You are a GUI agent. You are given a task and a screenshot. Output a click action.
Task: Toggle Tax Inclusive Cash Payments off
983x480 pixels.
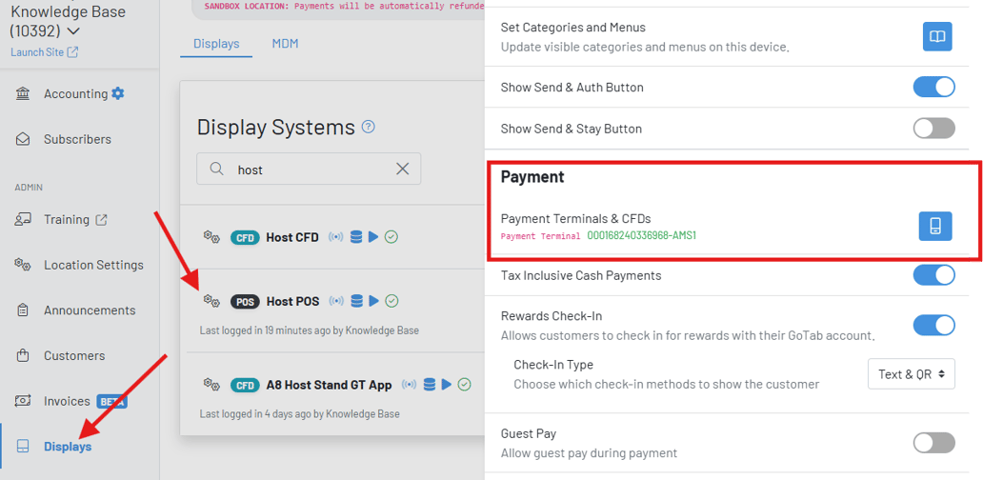pyautogui.click(x=933, y=275)
